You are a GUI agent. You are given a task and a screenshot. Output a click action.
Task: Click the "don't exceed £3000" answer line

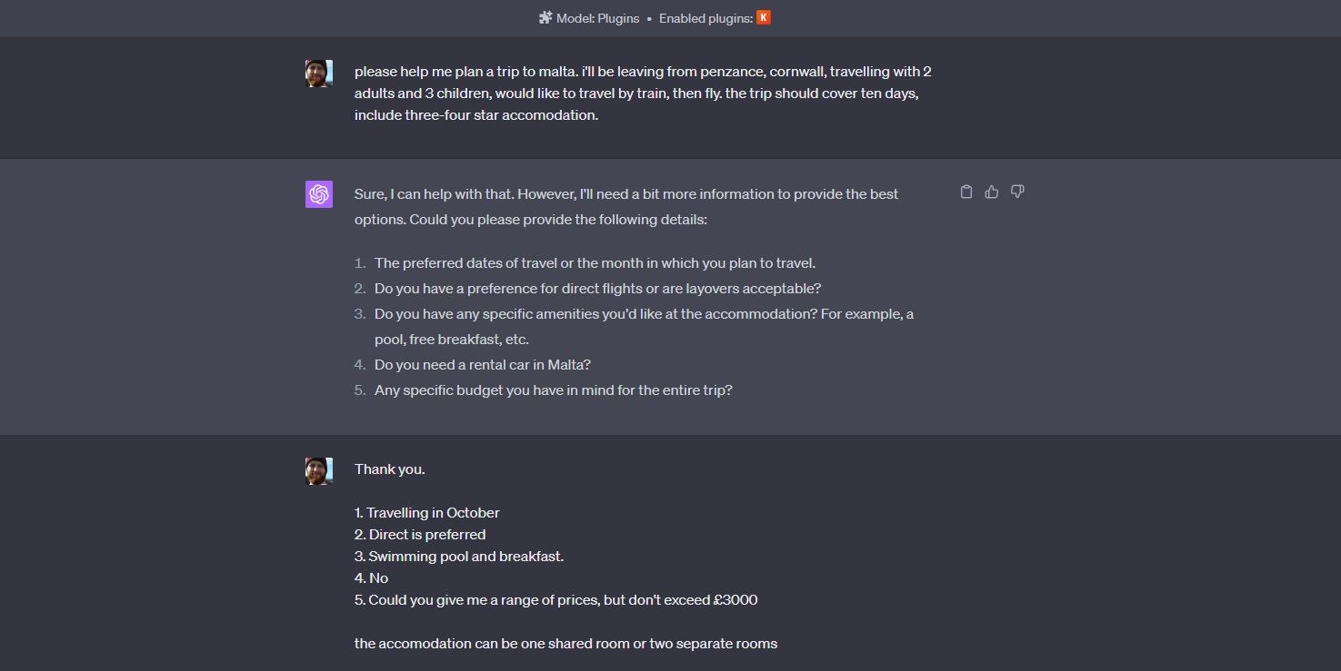pos(556,600)
